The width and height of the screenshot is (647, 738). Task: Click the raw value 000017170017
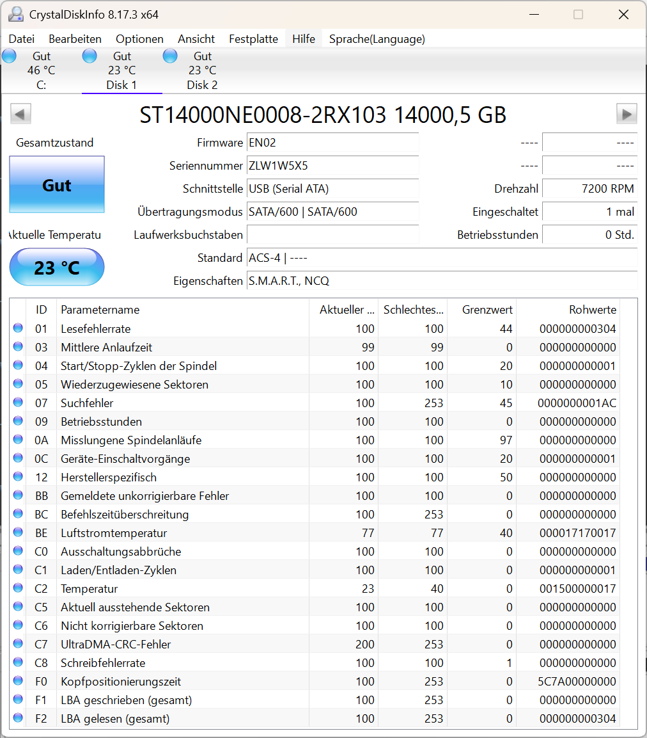pos(577,533)
